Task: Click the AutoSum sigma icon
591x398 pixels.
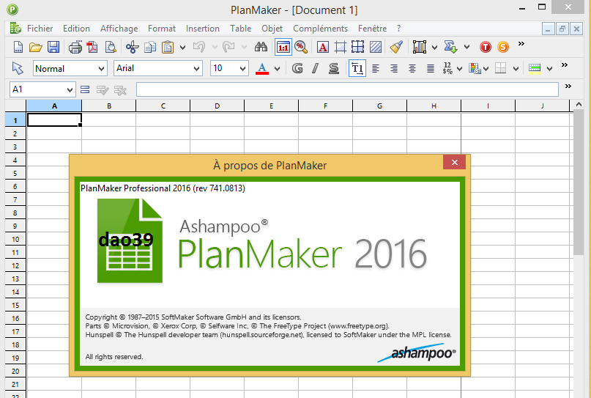Action: tap(451, 47)
